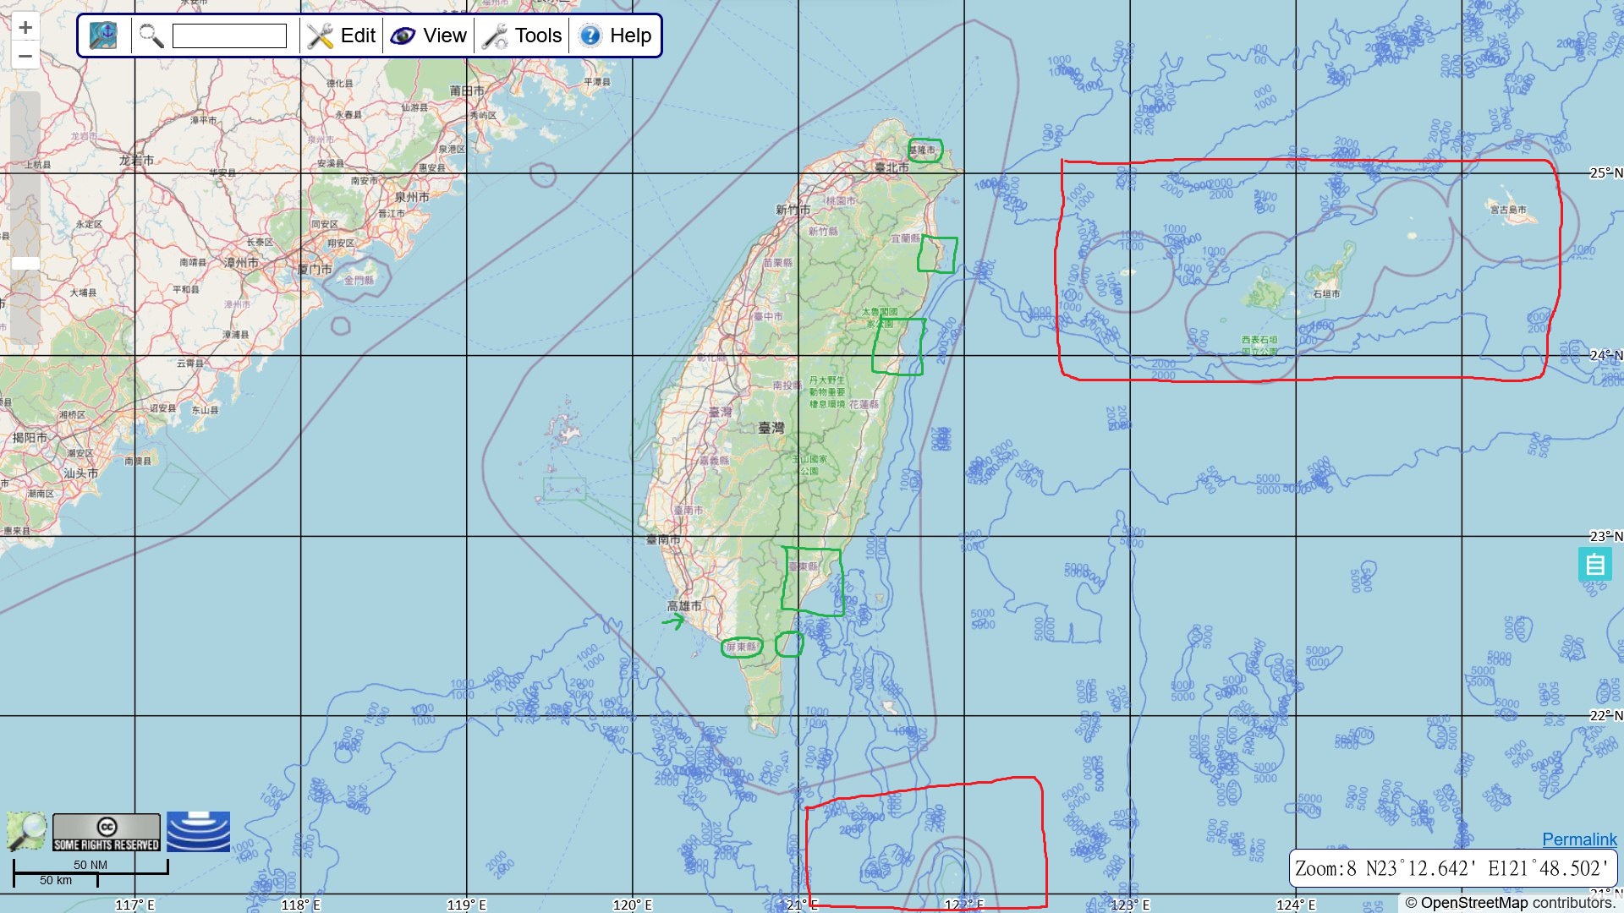Click the OpenSeaMap anchor logo icon
Screen dimensions: 1624x913
104,36
